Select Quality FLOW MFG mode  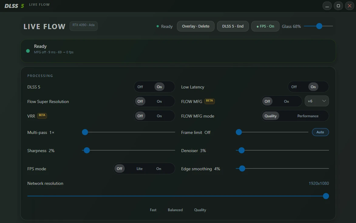[x=270, y=116]
